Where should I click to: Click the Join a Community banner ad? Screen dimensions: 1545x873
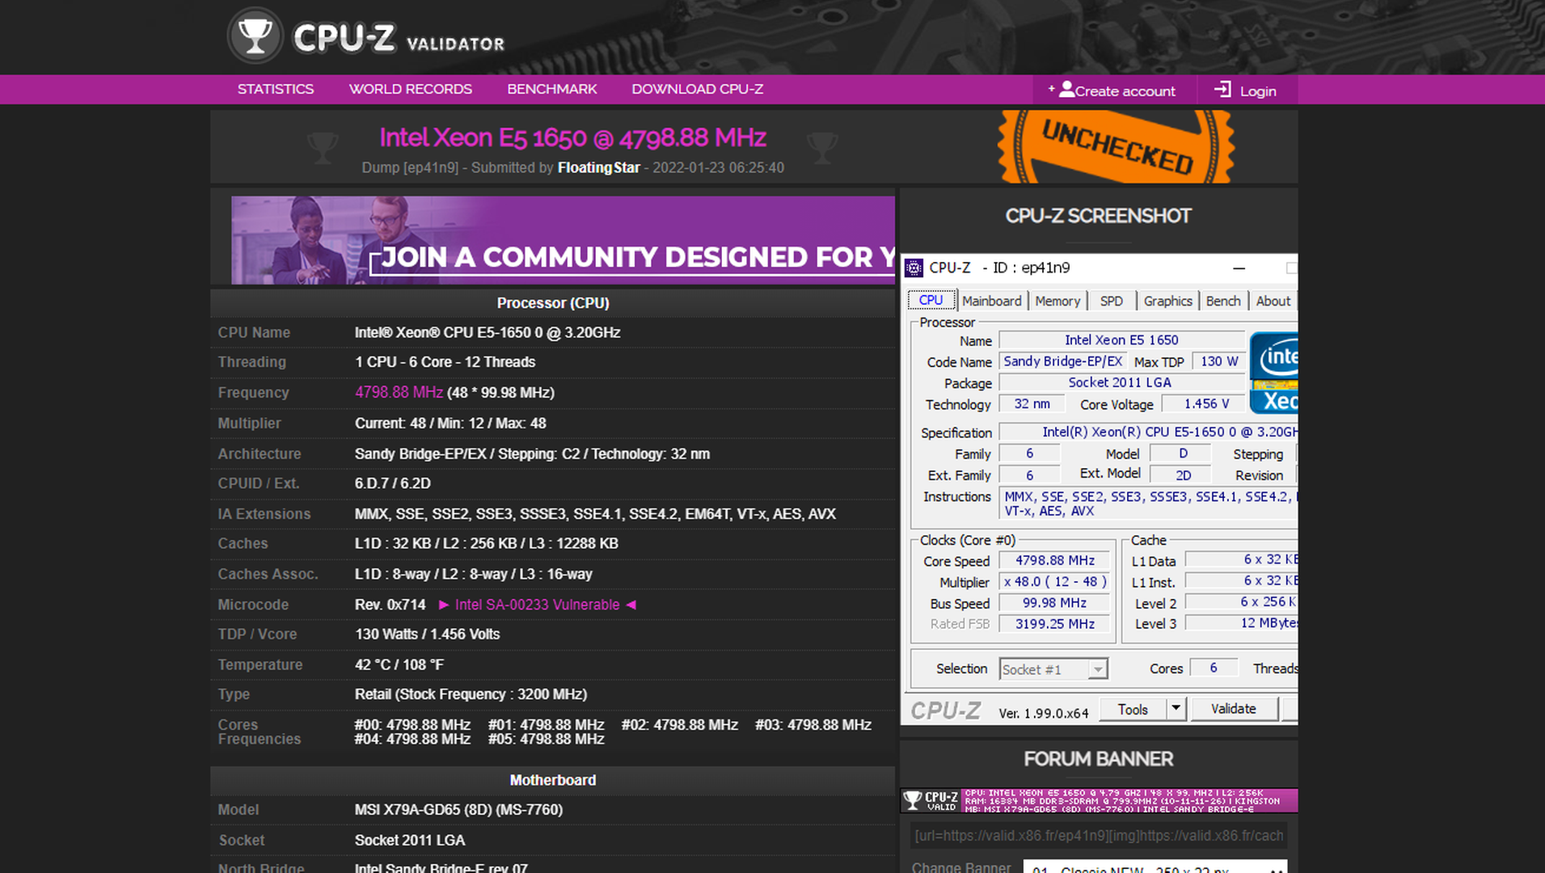(x=563, y=240)
